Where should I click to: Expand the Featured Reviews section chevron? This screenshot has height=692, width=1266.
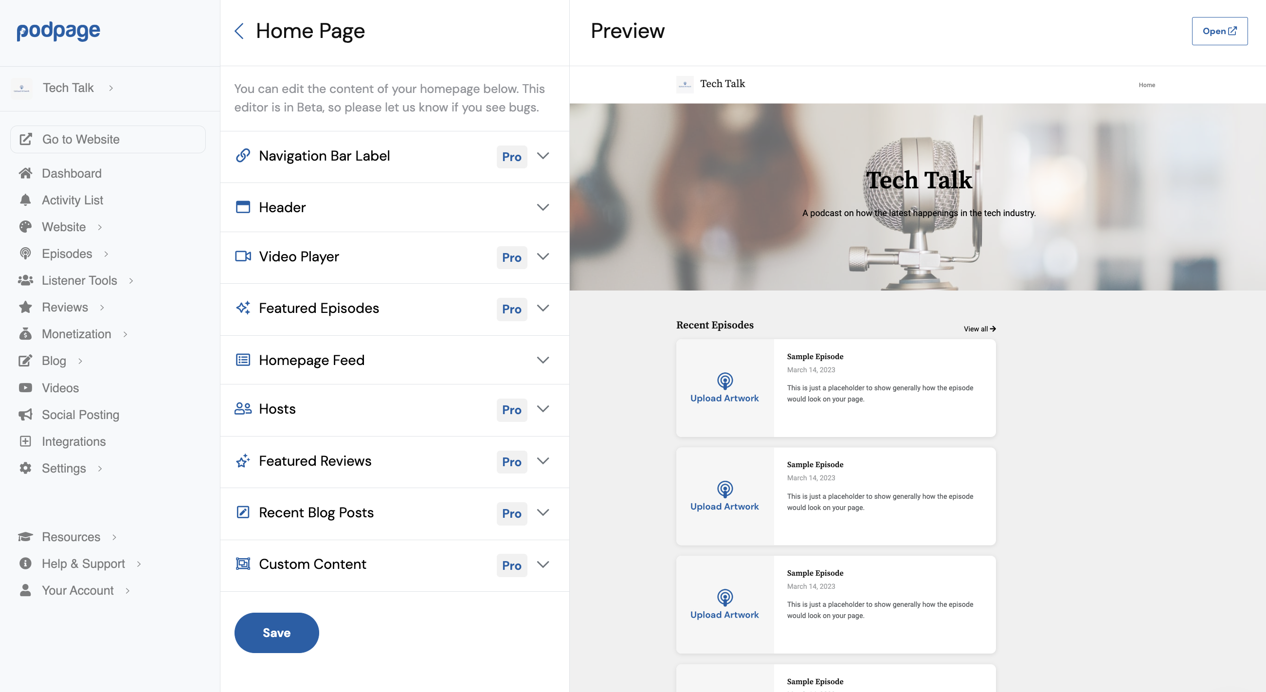click(x=543, y=461)
